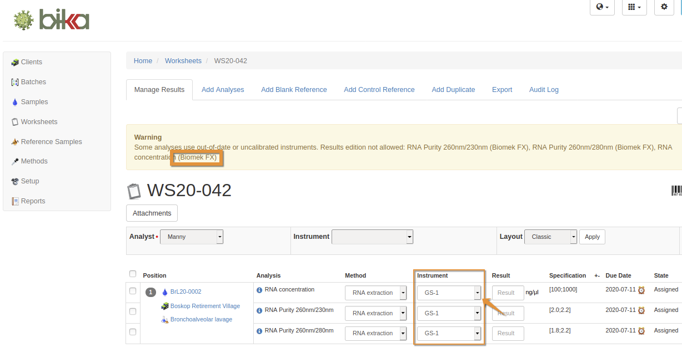The image size is (682, 348).
Task: Click the barcode icon beside worksheet title
Action: pyautogui.click(x=676, y=191)
